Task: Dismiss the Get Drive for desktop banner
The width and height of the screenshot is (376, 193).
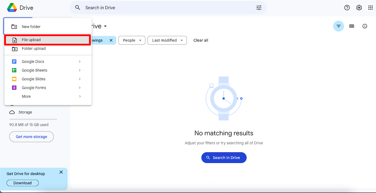Action: point(61,172)
